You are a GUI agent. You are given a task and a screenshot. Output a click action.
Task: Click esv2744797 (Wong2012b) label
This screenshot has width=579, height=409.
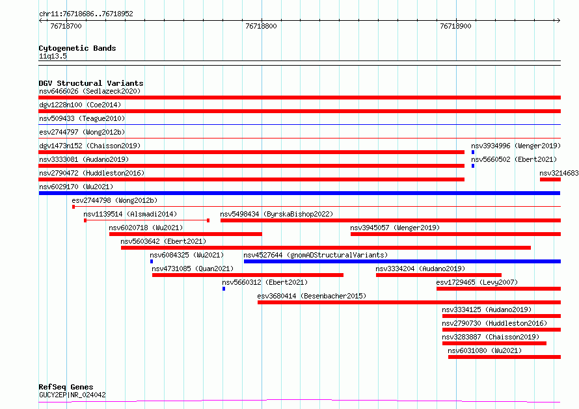click(82, 132)
